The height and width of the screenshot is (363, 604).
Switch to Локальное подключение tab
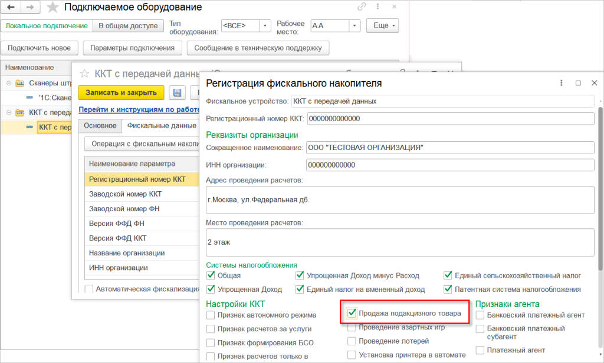click(x=47, y=26)
